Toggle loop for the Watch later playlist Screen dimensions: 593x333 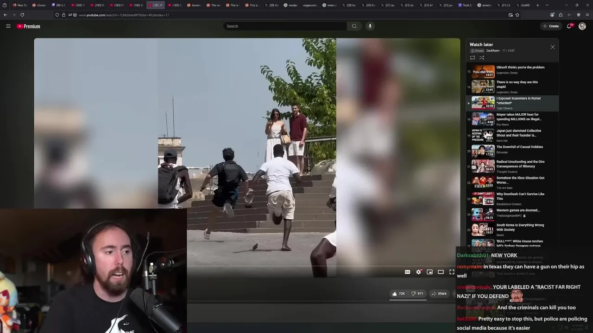[x=473, y=58]
